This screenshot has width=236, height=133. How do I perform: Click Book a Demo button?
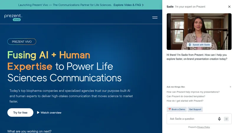[x=177, y=109]
